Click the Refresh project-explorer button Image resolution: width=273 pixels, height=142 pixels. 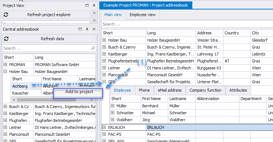pos(46,15)
